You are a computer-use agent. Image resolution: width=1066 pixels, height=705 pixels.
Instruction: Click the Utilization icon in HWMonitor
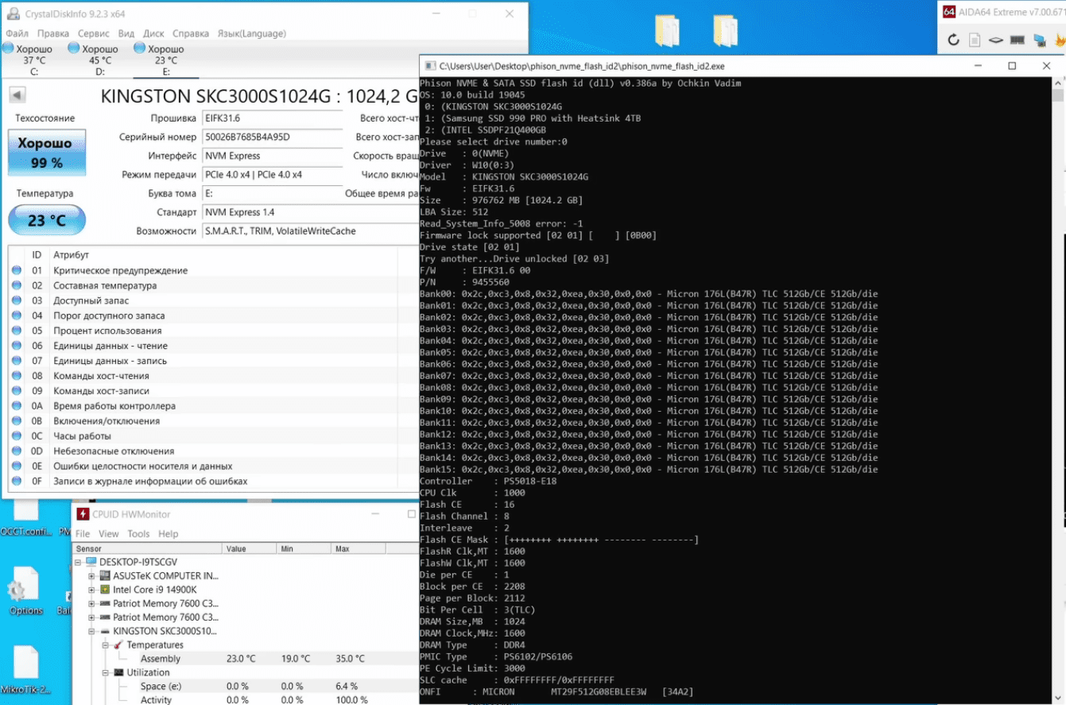(118, 672)
